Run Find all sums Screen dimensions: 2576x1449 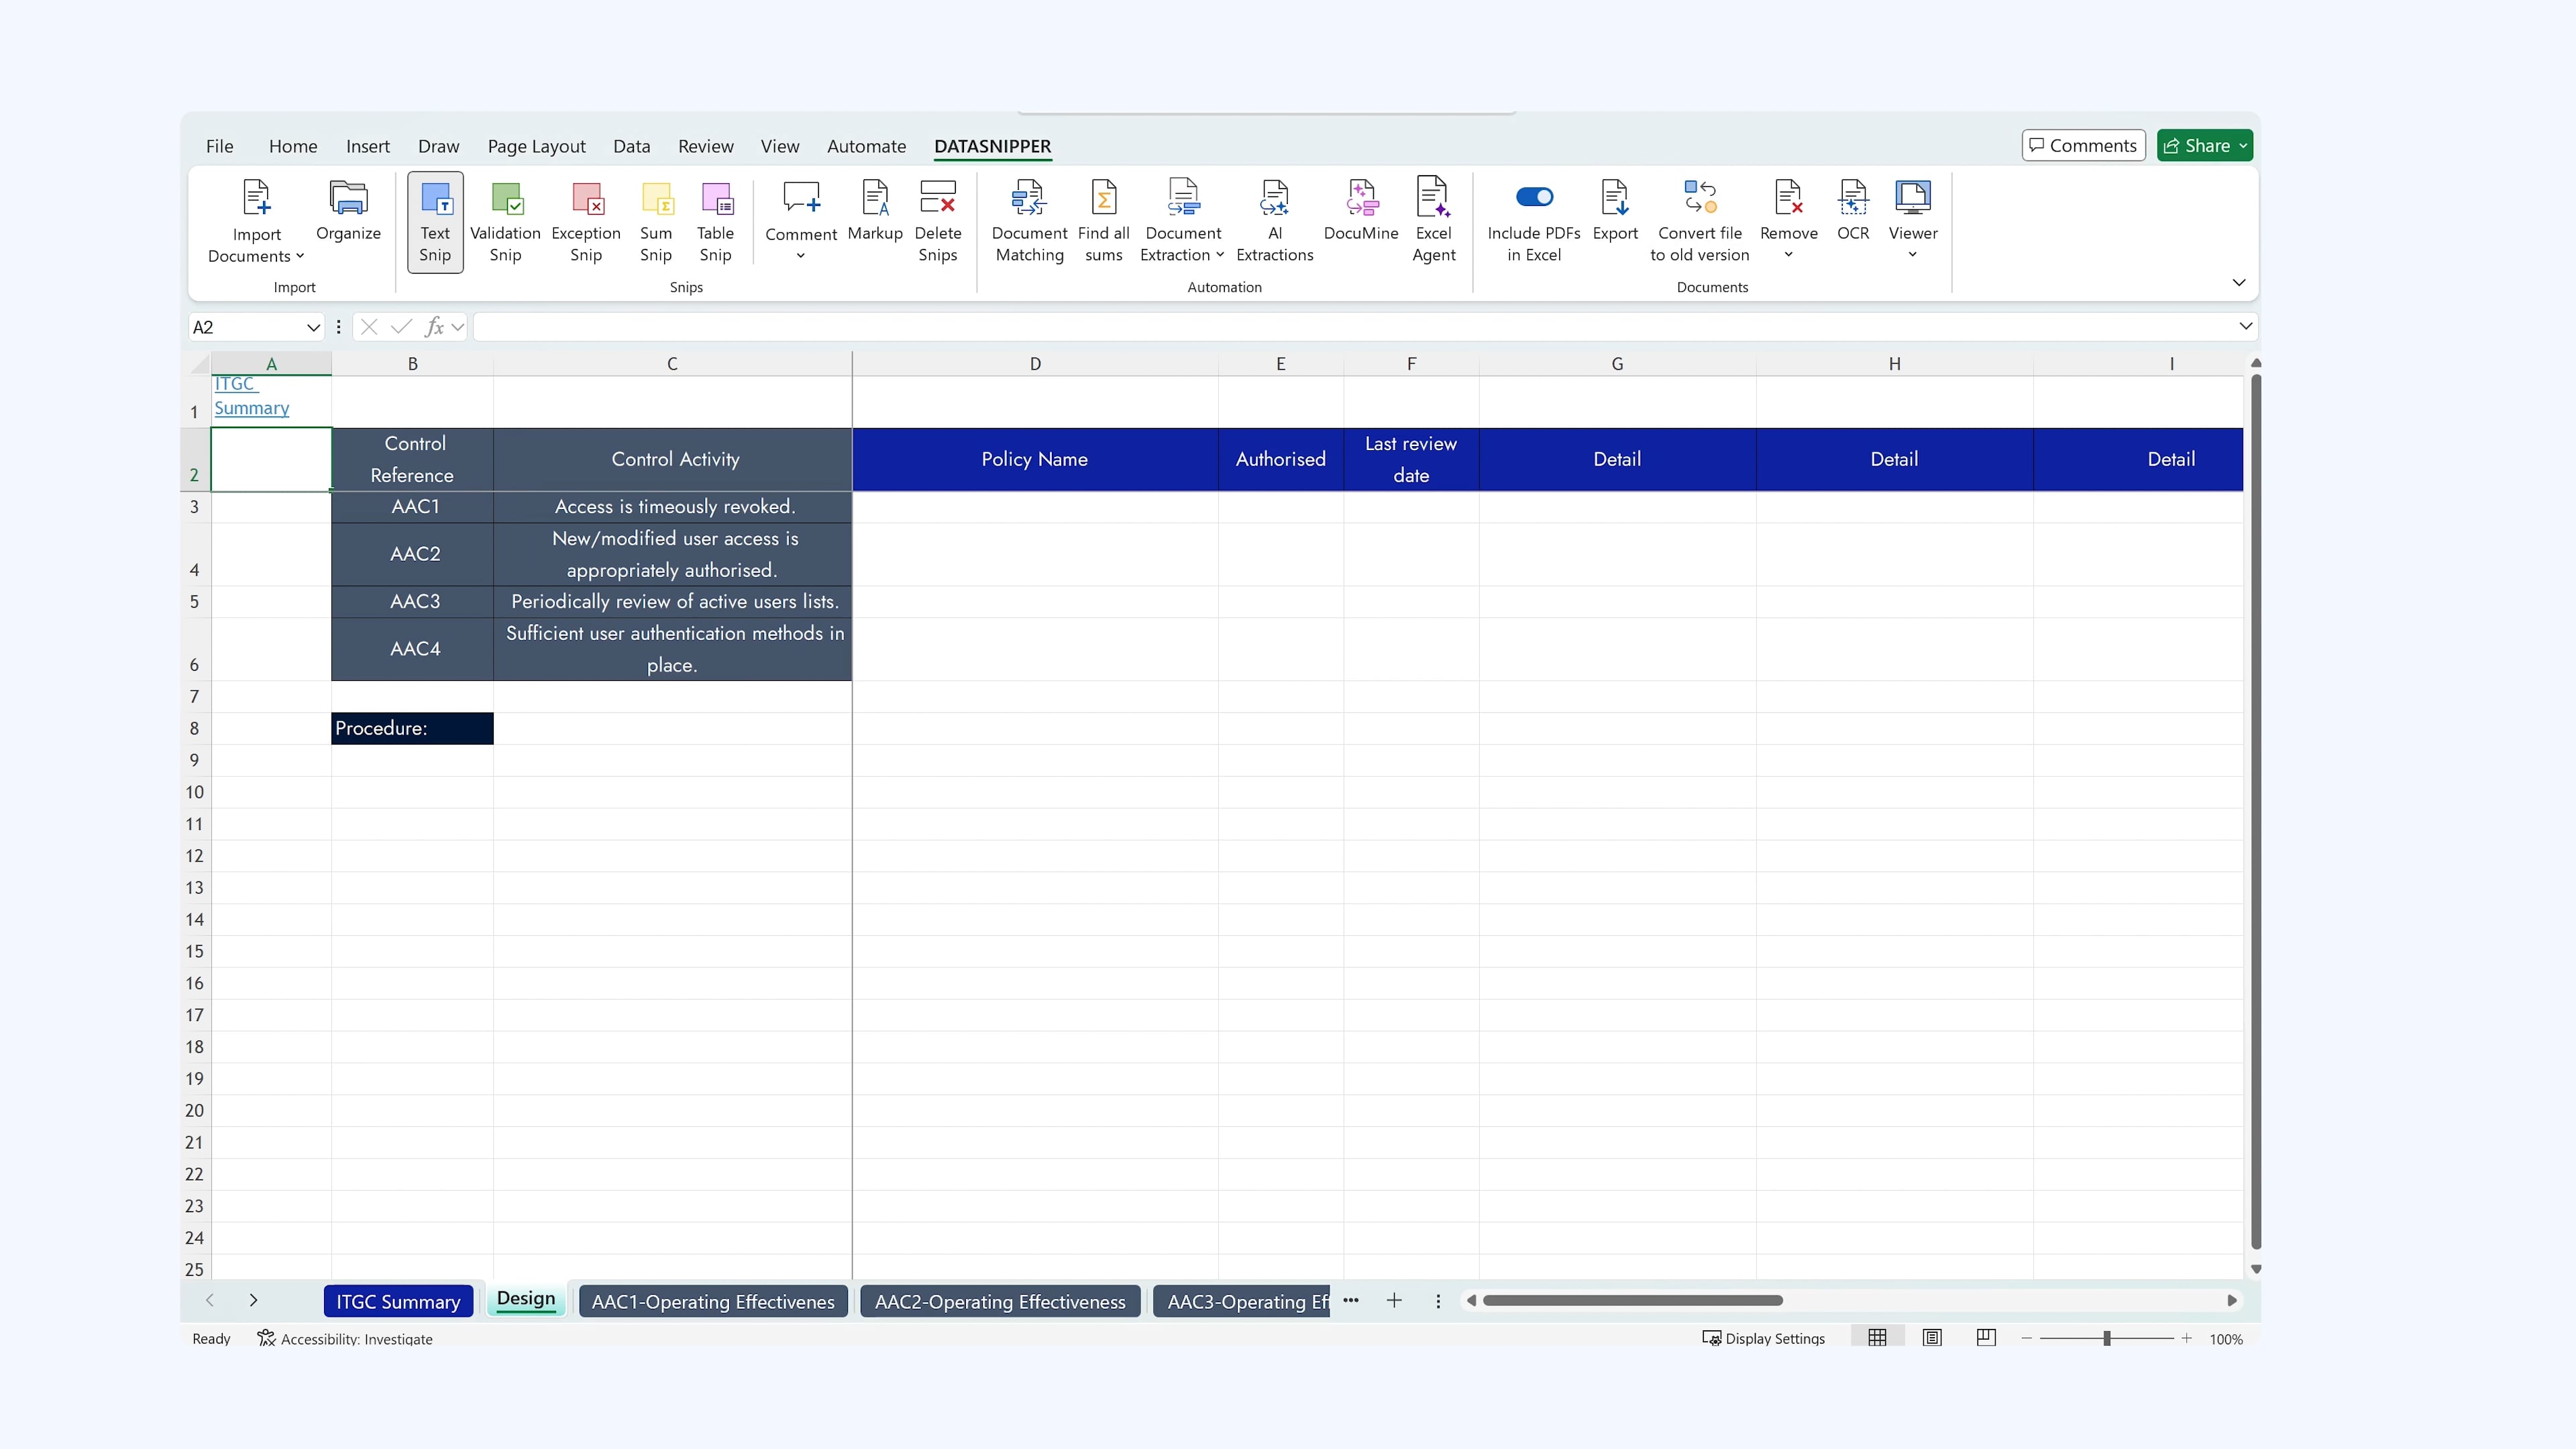coord(1103,221)
